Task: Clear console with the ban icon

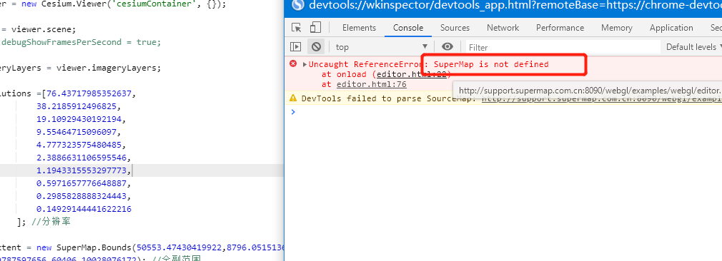Action: (316, 46)
